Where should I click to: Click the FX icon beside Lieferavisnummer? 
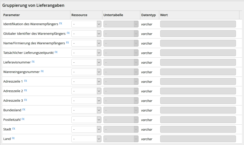[33, 62]
